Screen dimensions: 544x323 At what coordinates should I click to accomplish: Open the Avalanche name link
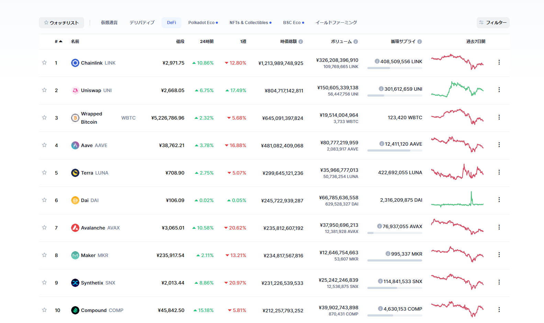(93, 228)
